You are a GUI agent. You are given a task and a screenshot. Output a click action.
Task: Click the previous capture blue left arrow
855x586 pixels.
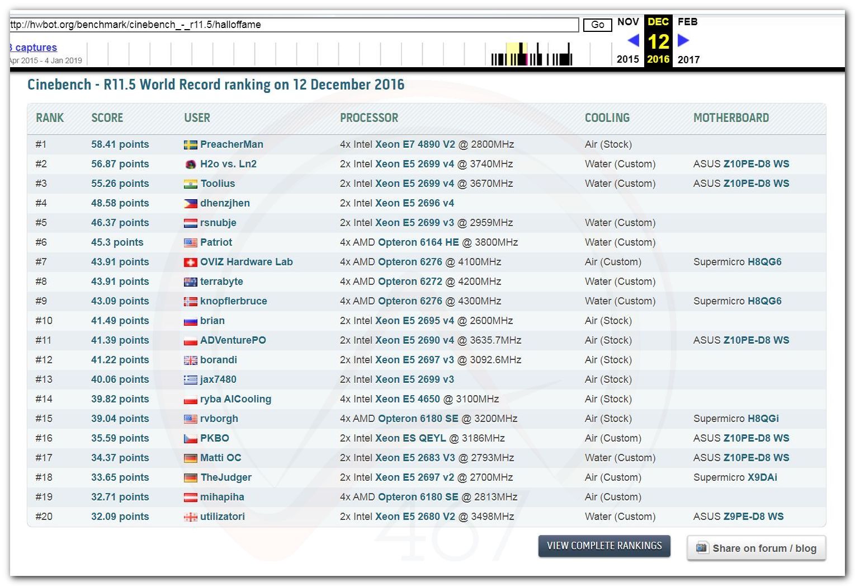[633, 40]
